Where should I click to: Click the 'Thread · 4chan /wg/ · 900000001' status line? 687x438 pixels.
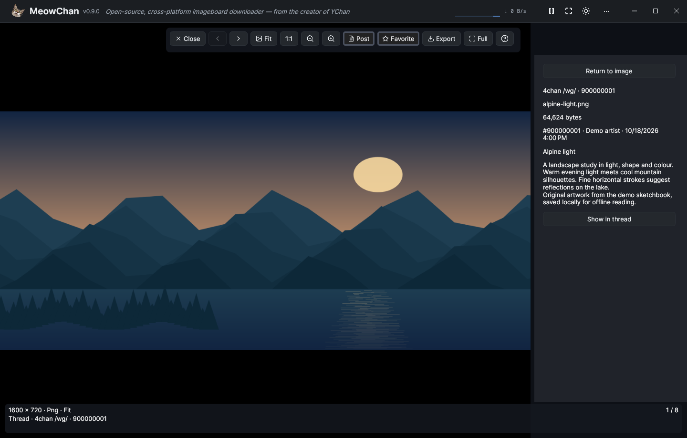tap(58, 418)
